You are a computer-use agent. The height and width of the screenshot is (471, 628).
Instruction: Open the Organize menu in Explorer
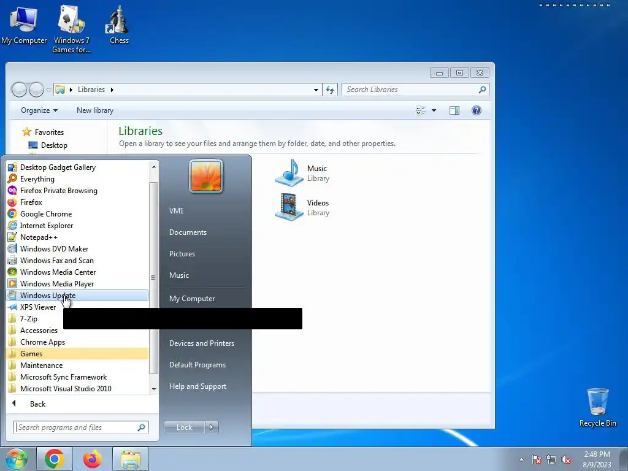(39, 110)
